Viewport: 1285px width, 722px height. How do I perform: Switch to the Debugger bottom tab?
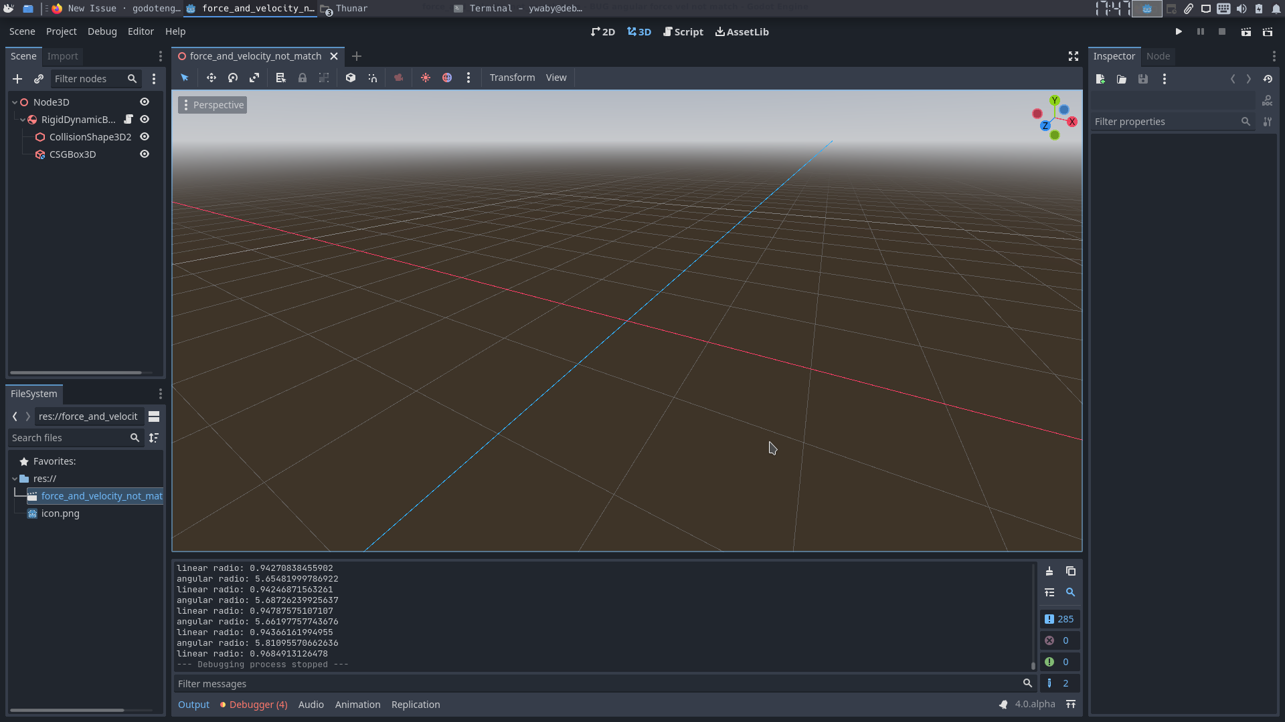click(258, 705)
